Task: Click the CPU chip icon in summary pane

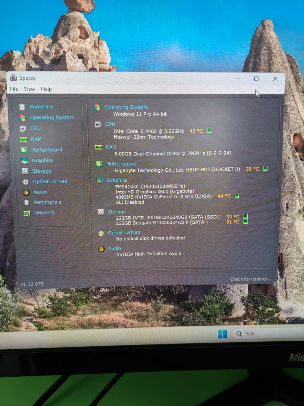Action: (98, 125)
